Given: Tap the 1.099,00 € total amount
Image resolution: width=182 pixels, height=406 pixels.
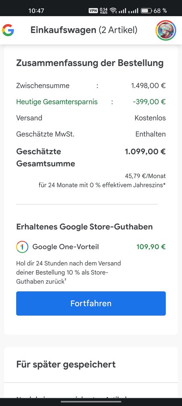Looking at the screenshot, I should tap(145, 151).
